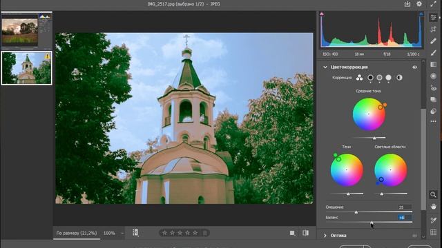Open the Snapshots panel icon
The image size is (442, 248).
433,99
